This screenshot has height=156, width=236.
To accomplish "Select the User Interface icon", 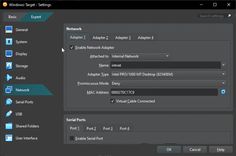I will (x=9, y=138).
